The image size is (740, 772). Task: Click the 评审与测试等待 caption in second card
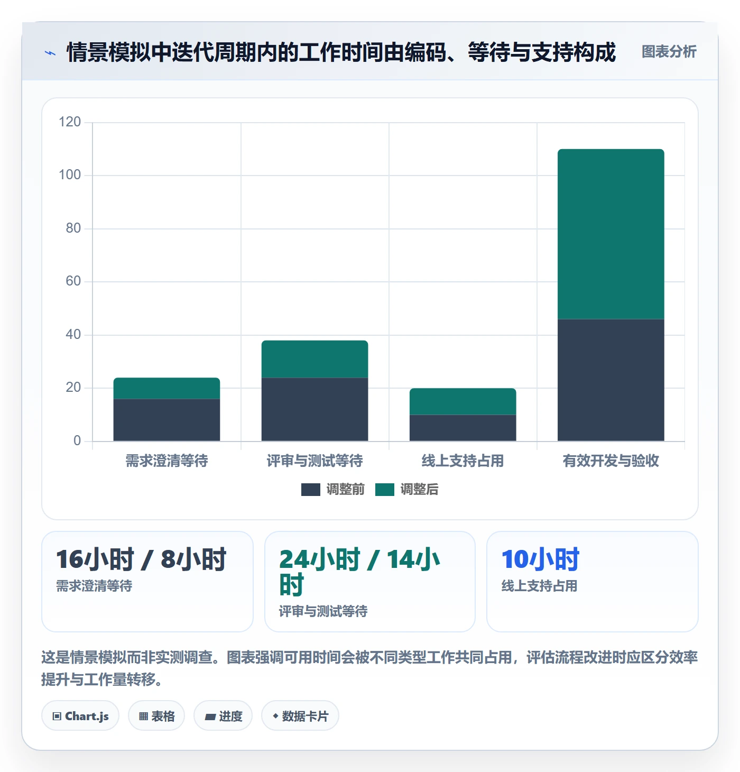(323, 611)
